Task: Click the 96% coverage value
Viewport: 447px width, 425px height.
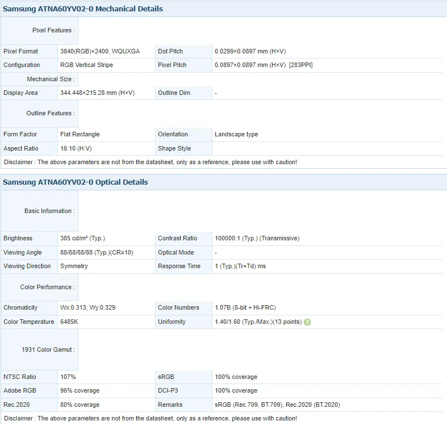Action: (80, 391)
